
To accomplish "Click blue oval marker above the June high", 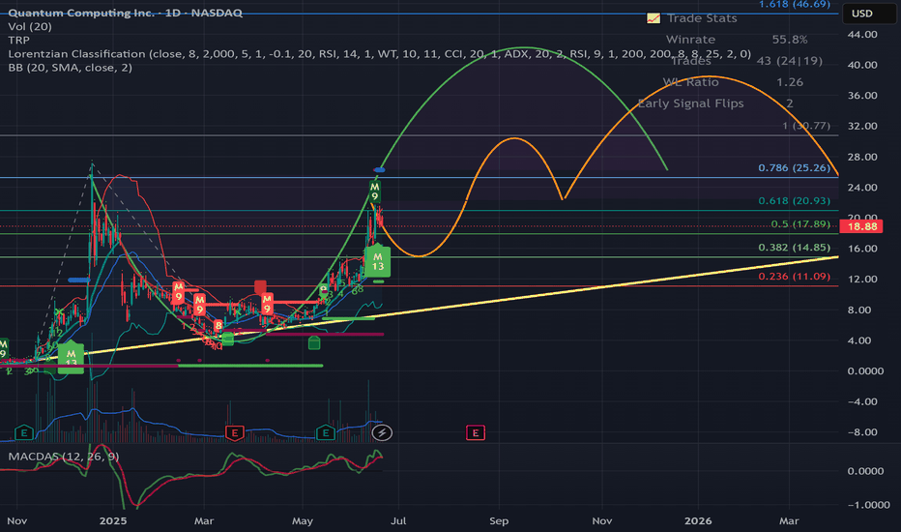I will [379, 169].
